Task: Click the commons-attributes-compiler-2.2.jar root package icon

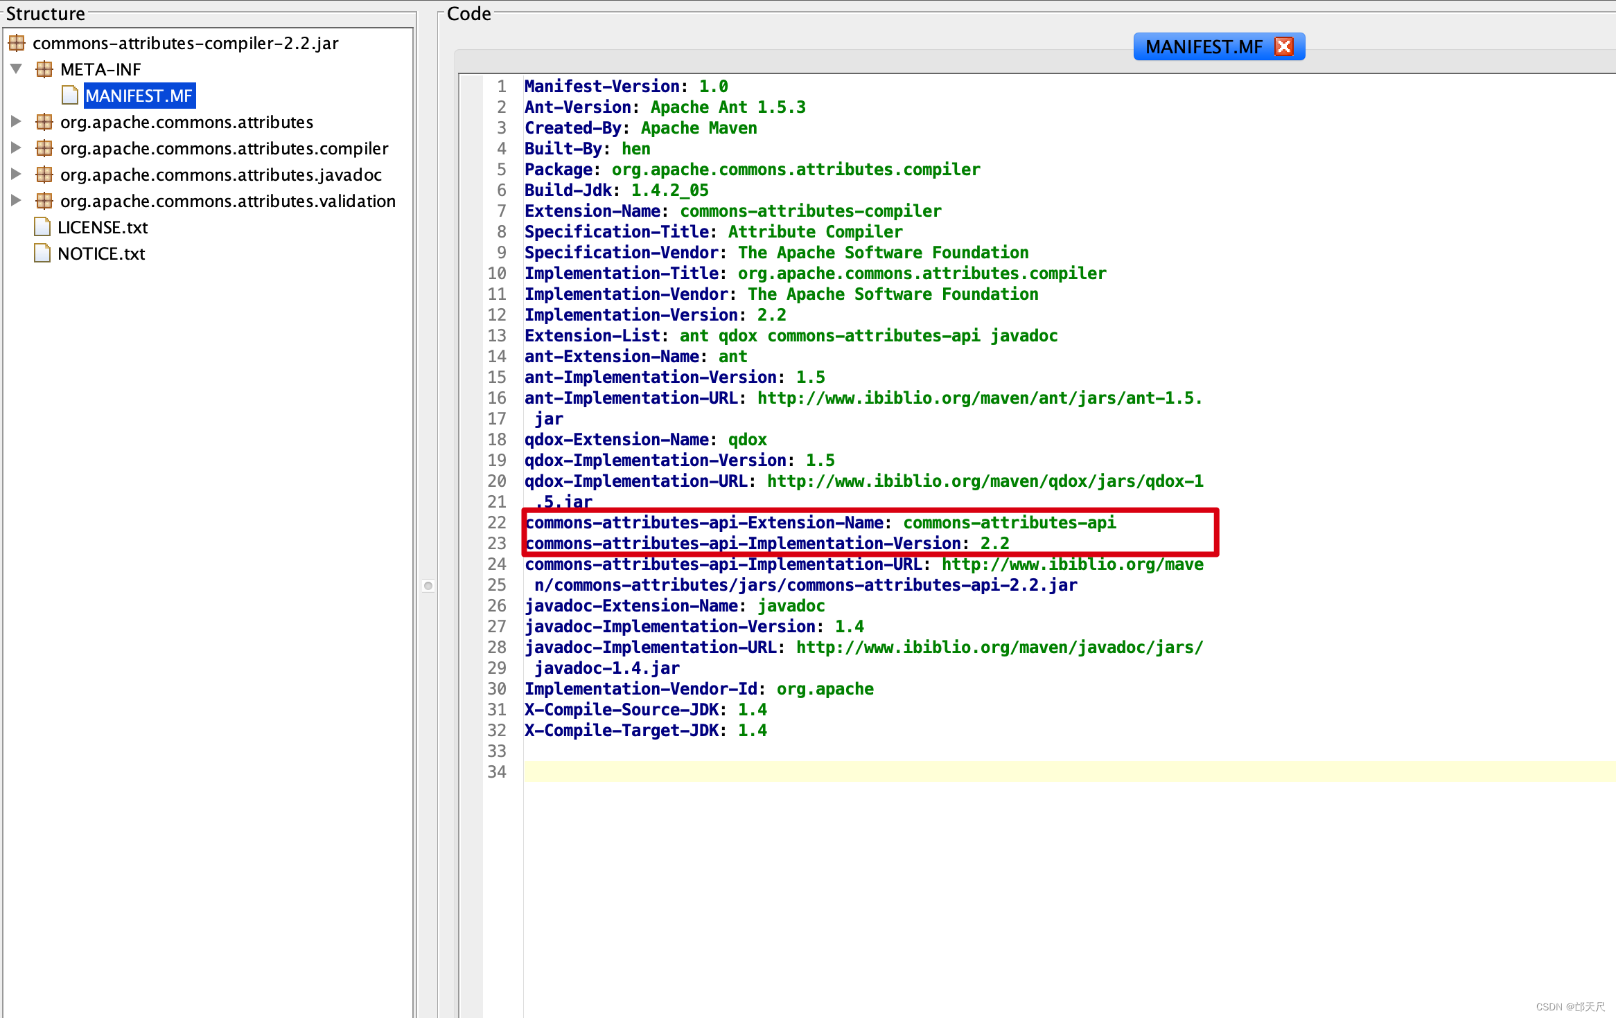Action: [17, 43]
